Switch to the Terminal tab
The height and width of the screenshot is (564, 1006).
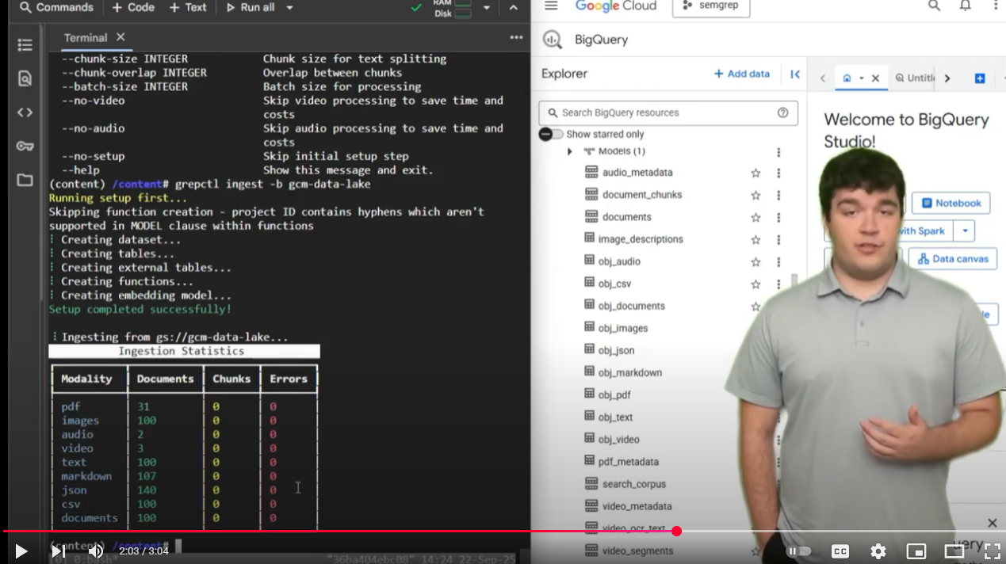point(85,37)
